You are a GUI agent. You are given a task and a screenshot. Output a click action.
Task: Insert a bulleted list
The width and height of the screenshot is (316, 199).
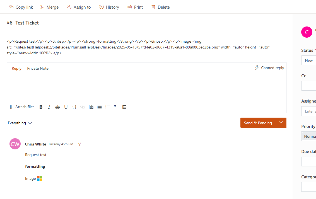point(99,107)
